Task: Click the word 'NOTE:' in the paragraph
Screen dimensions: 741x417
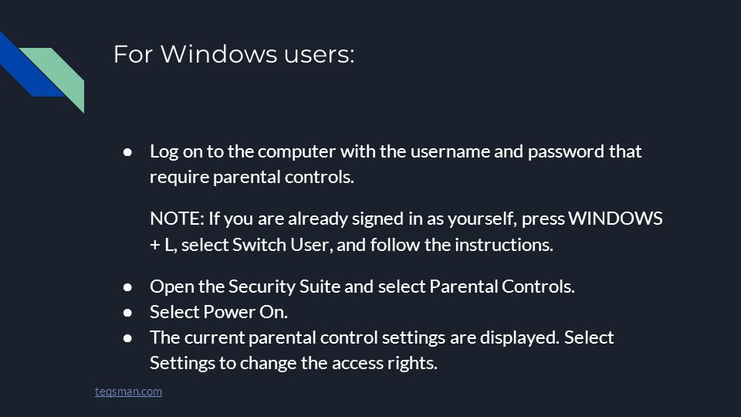Action: 178,219
